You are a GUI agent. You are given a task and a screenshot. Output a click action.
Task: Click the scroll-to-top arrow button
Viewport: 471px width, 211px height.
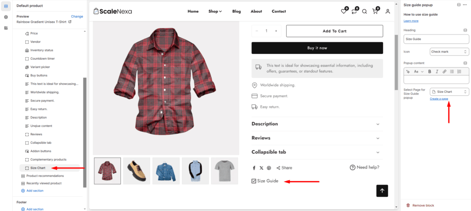coord(382,191)
